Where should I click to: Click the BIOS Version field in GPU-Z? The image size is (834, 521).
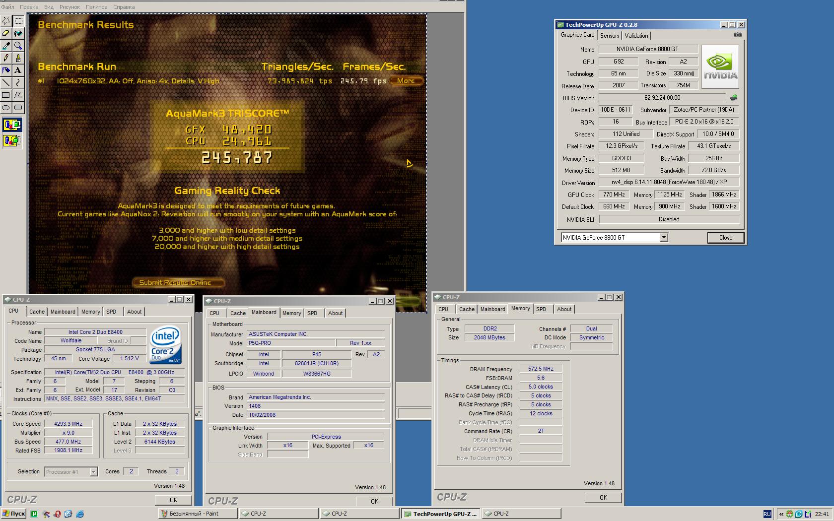coord(662,98)
